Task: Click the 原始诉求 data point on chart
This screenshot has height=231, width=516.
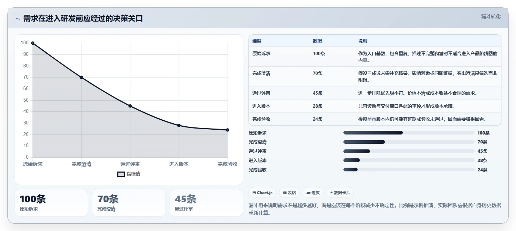Action: (33, 43)
